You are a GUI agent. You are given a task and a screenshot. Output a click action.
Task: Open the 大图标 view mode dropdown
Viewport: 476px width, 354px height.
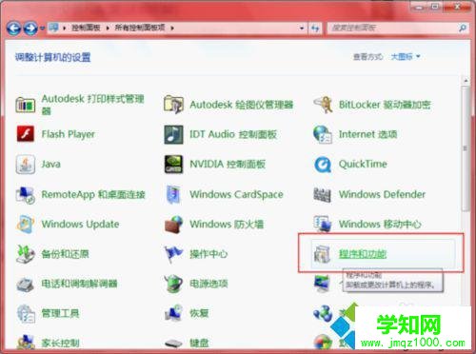tap(406, 56)
